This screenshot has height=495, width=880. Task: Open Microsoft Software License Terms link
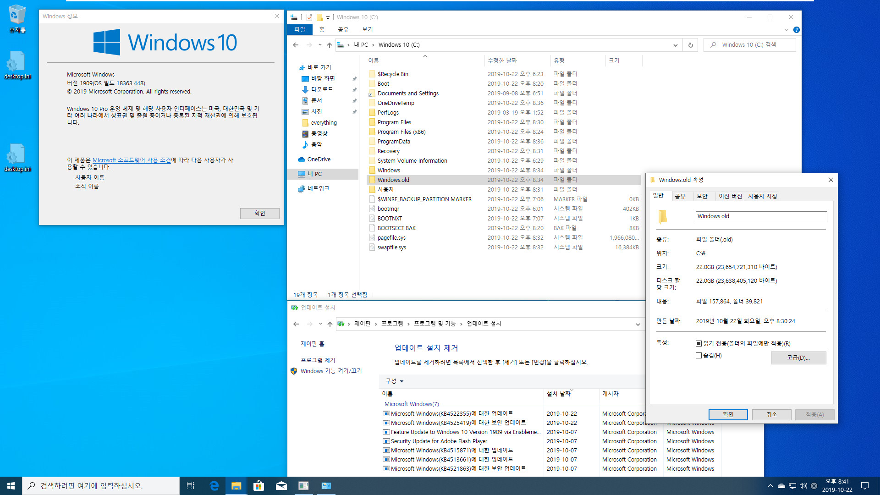[132, 160]
